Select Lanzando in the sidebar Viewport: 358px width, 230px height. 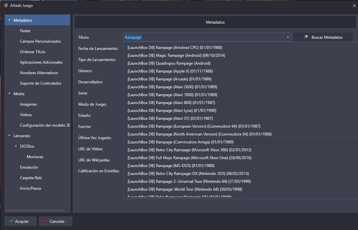click(x=22, y=136)
